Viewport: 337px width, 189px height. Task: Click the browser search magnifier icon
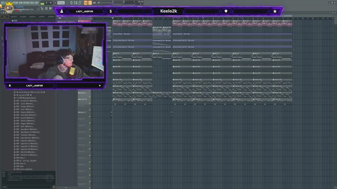pos(54,187)
